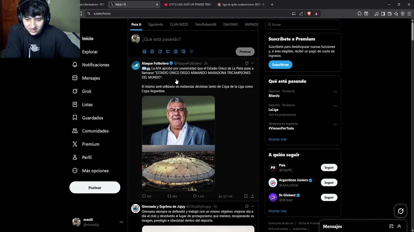414x232 pixels.
Task: Click the Suscribirse Premium button
Action: [x=280, y=65]
